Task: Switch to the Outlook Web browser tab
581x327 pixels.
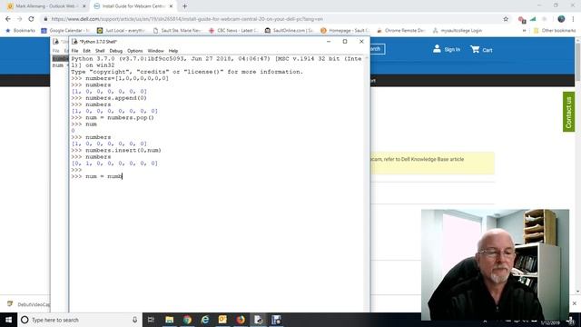Action: [46, 6]
